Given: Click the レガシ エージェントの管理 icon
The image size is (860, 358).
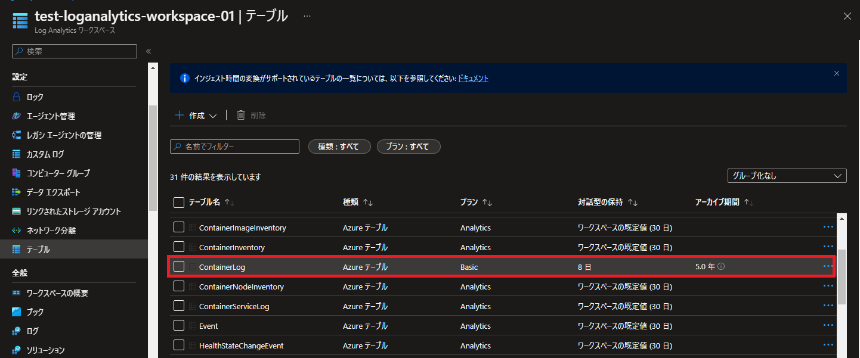Looking at the screenshot, I should pyautogui.click(x=17, y=135).
